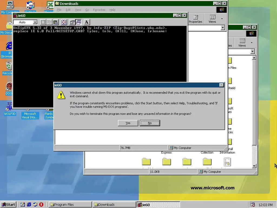The height and width of the screenshot is (208, 277).
Task: Toggle the Background button in ie60 toolbar
Action: [79, 22]
